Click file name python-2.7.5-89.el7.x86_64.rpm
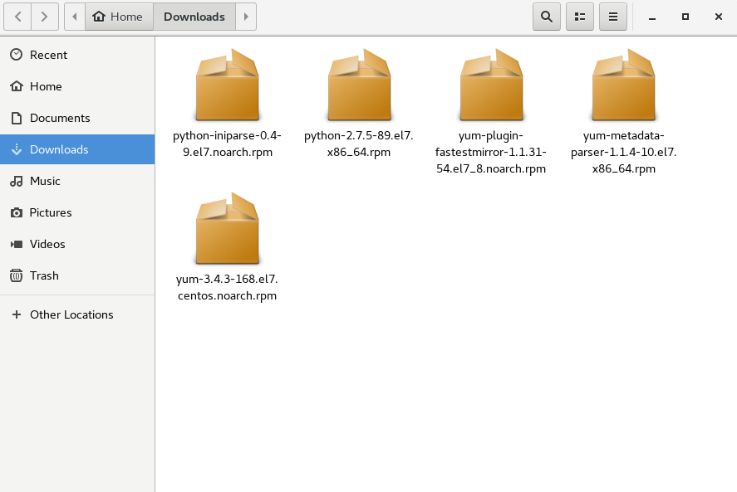This screenshot has height=492, width=737. 359,144
